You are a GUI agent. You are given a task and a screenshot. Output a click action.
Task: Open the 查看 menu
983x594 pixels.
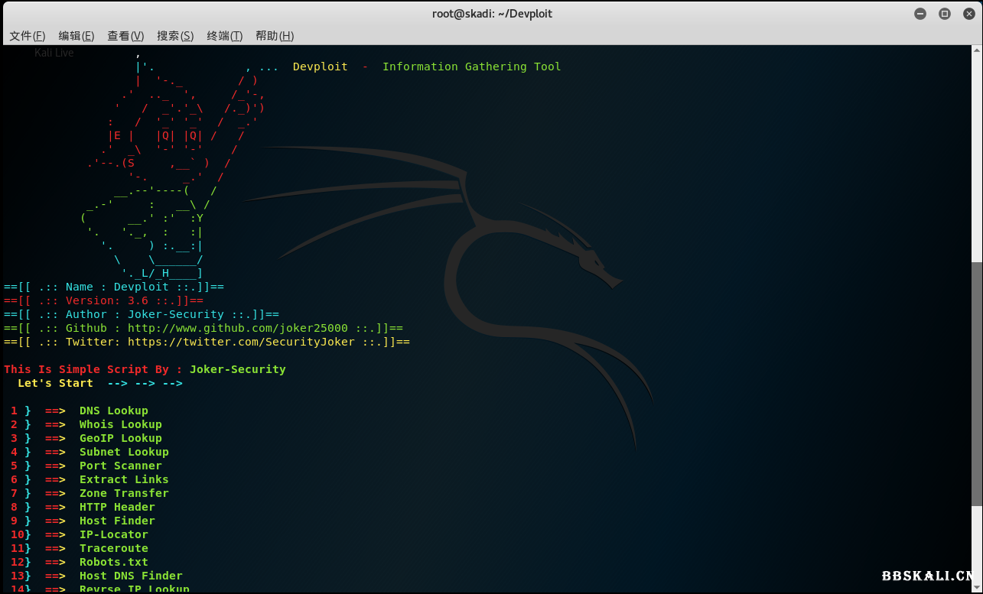click(125, 35)
